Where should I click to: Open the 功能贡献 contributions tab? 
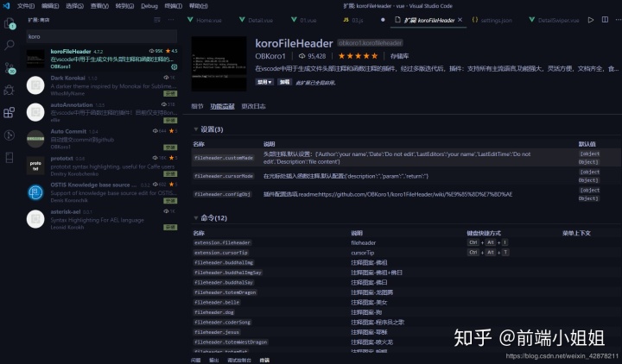click(x=222, y=106)
